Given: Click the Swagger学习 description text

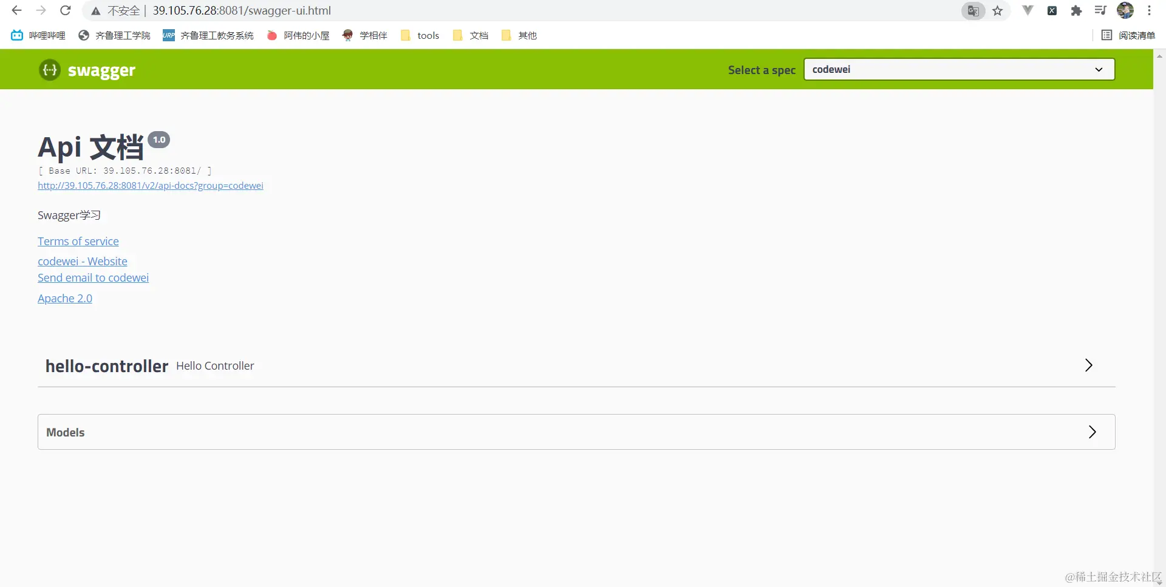Looking at the screenshot, I should [x=69, y=215].
